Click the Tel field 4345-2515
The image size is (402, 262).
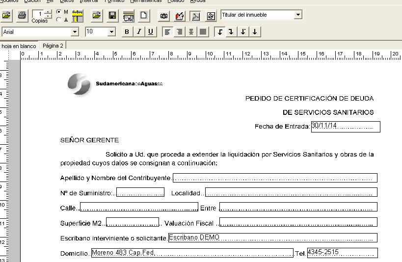coord(343,253)
